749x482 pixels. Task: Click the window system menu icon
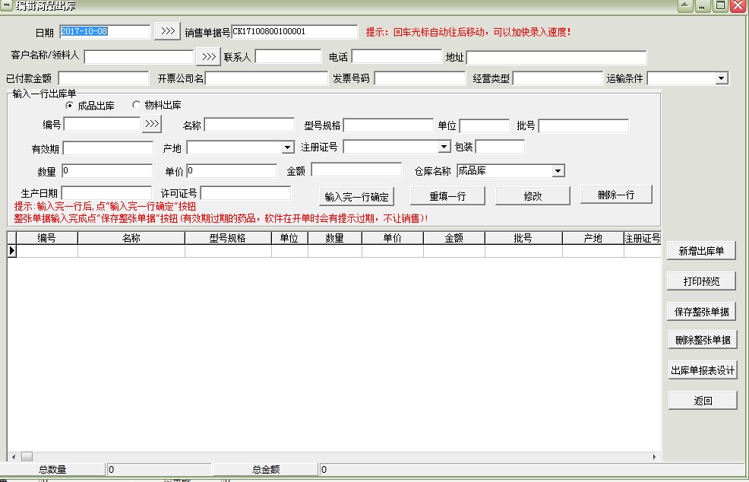click(x=6, y=6)
